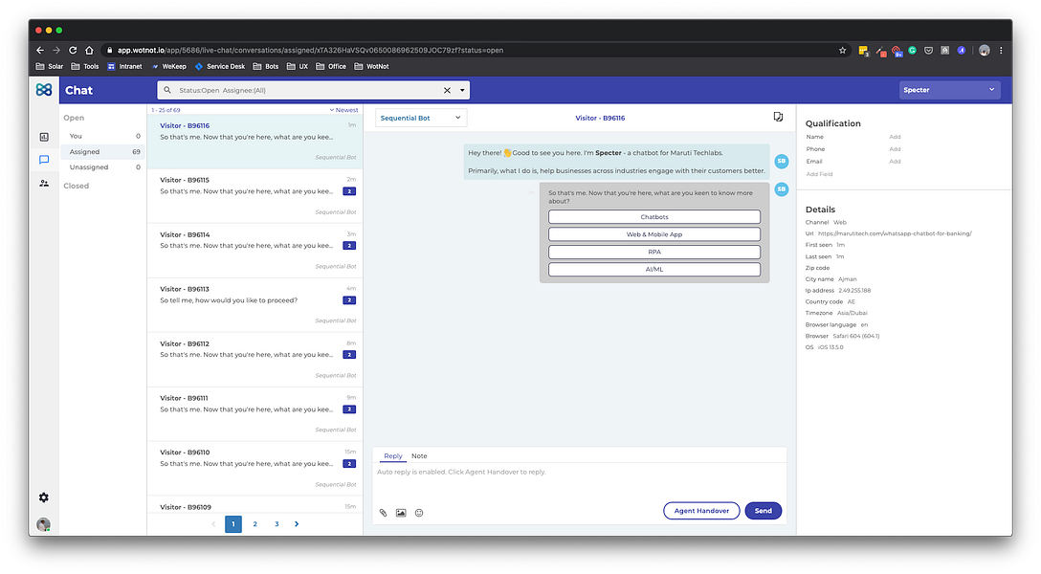Click the Send button

click(763, 510)
